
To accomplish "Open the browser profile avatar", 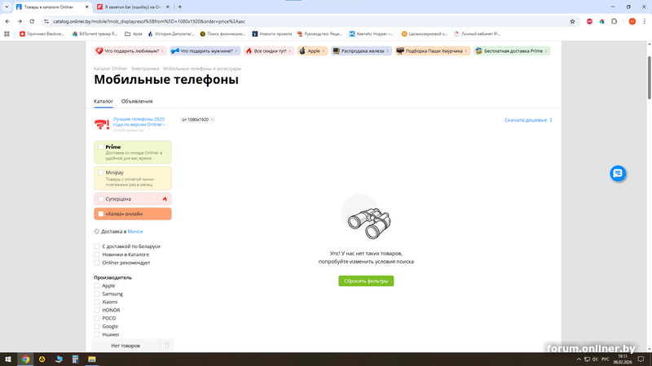I will (x=632, y=21).
